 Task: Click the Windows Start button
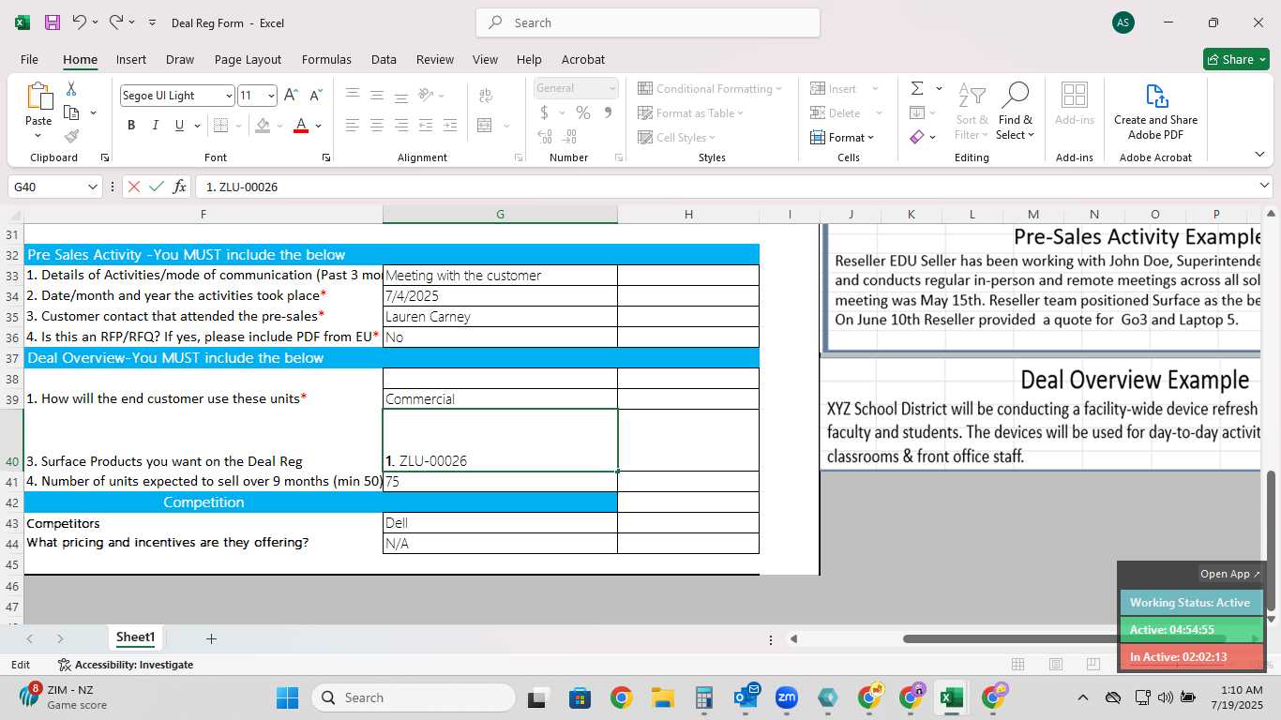(287, 697)
